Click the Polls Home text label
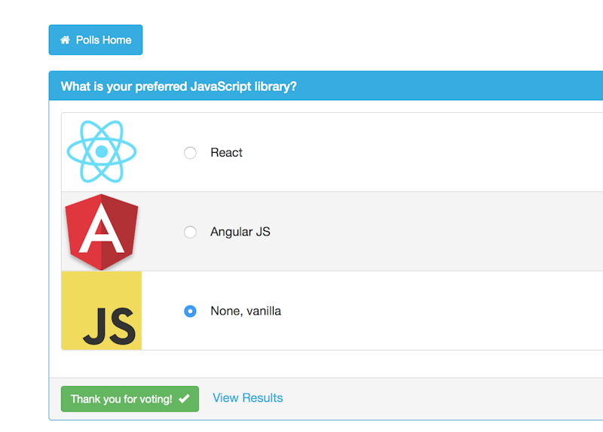Screen dimensions: 603x432 tap(103, 40)
